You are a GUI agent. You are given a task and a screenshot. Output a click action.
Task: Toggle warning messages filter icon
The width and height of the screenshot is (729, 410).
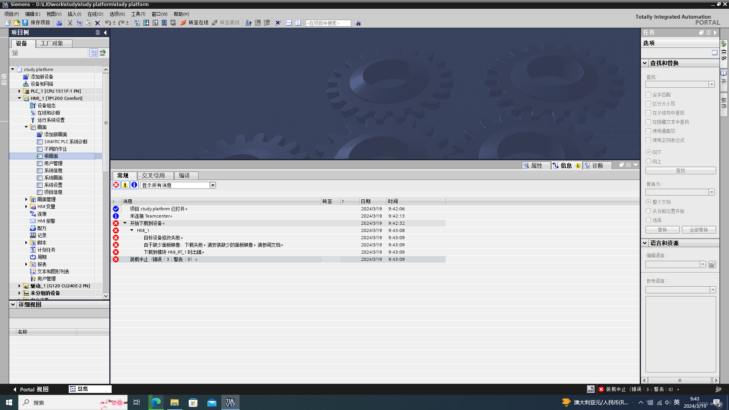pyautogui.click(x=125, y=185)
